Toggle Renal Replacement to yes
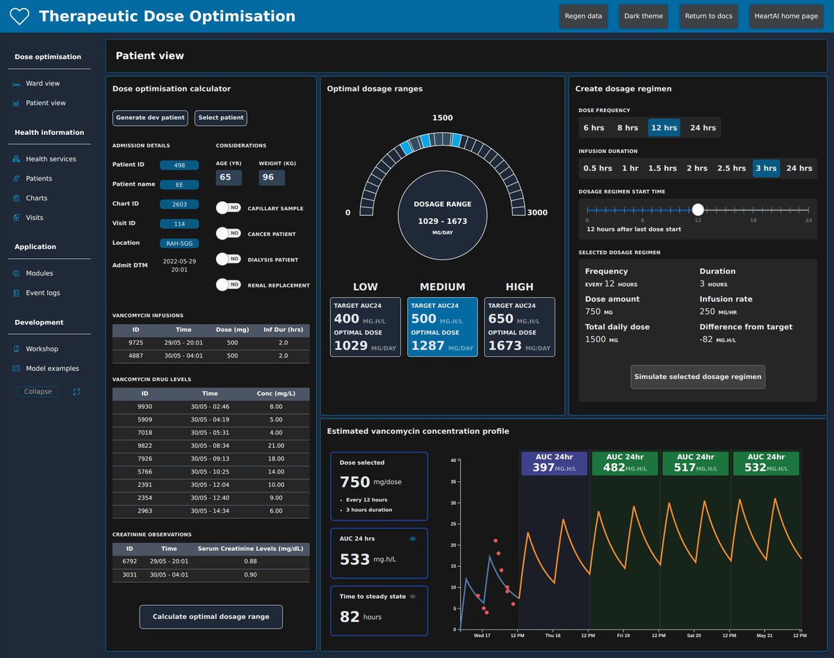This screenshot has width=834, height=658. tap(229, 284)
